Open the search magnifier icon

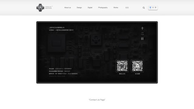tap(144, 8)
